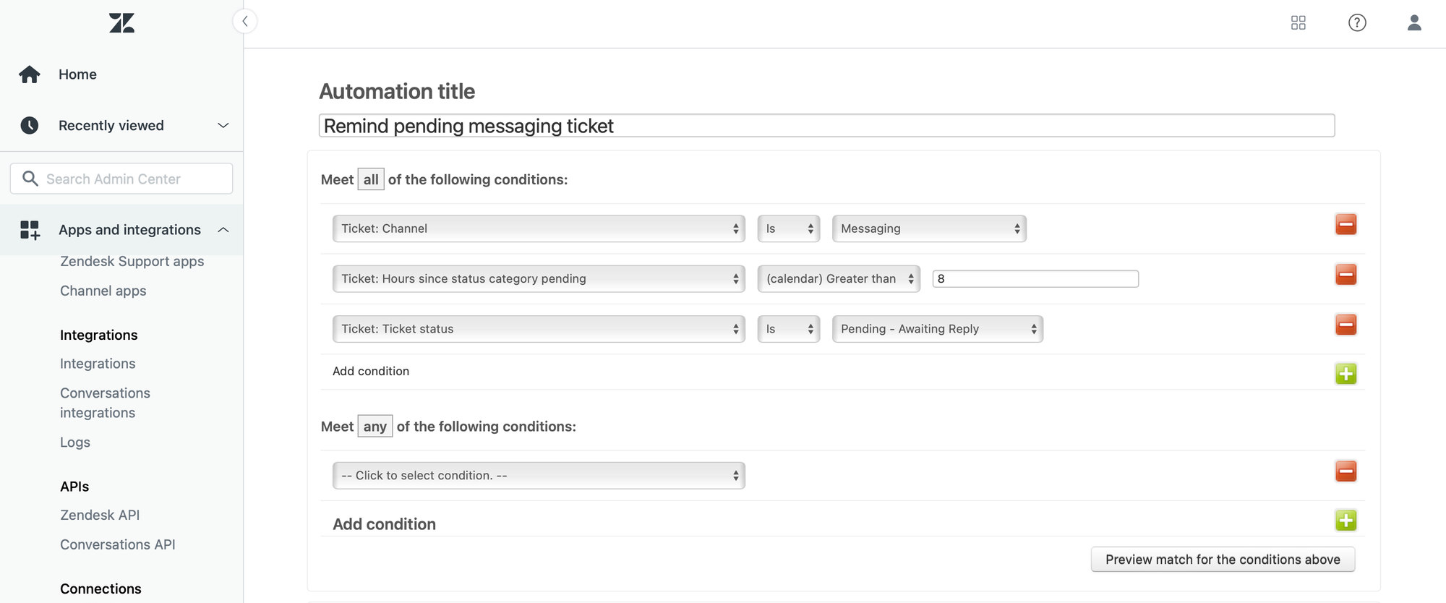
Task: Collapse the sidebar with the arrow button
Action: 245,22
